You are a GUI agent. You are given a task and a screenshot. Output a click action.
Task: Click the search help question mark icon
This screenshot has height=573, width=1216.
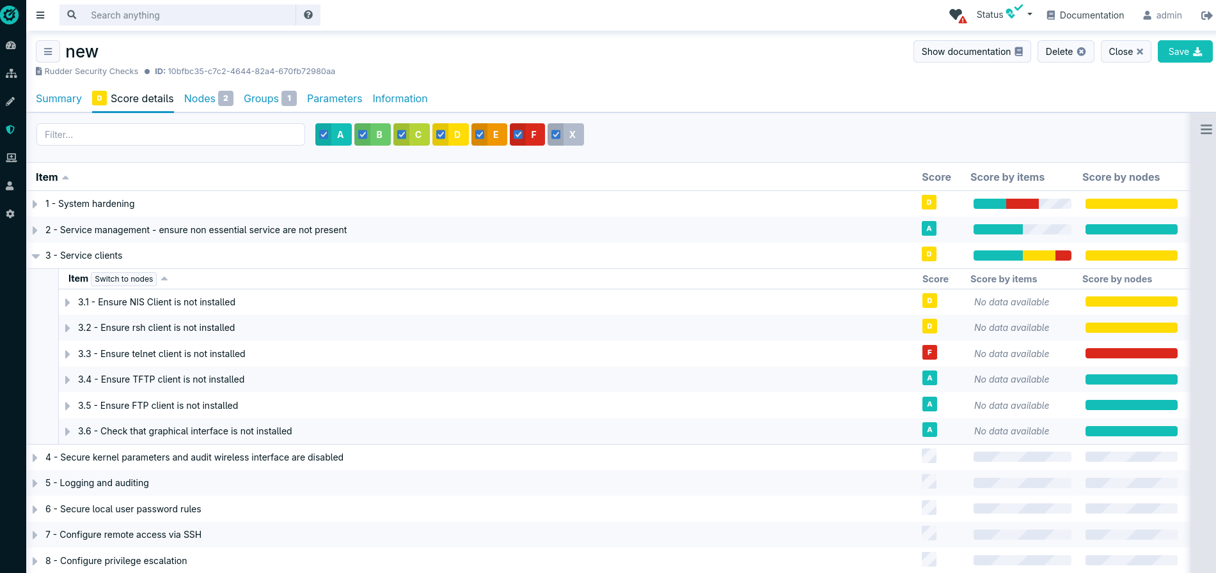pos(308,15)
